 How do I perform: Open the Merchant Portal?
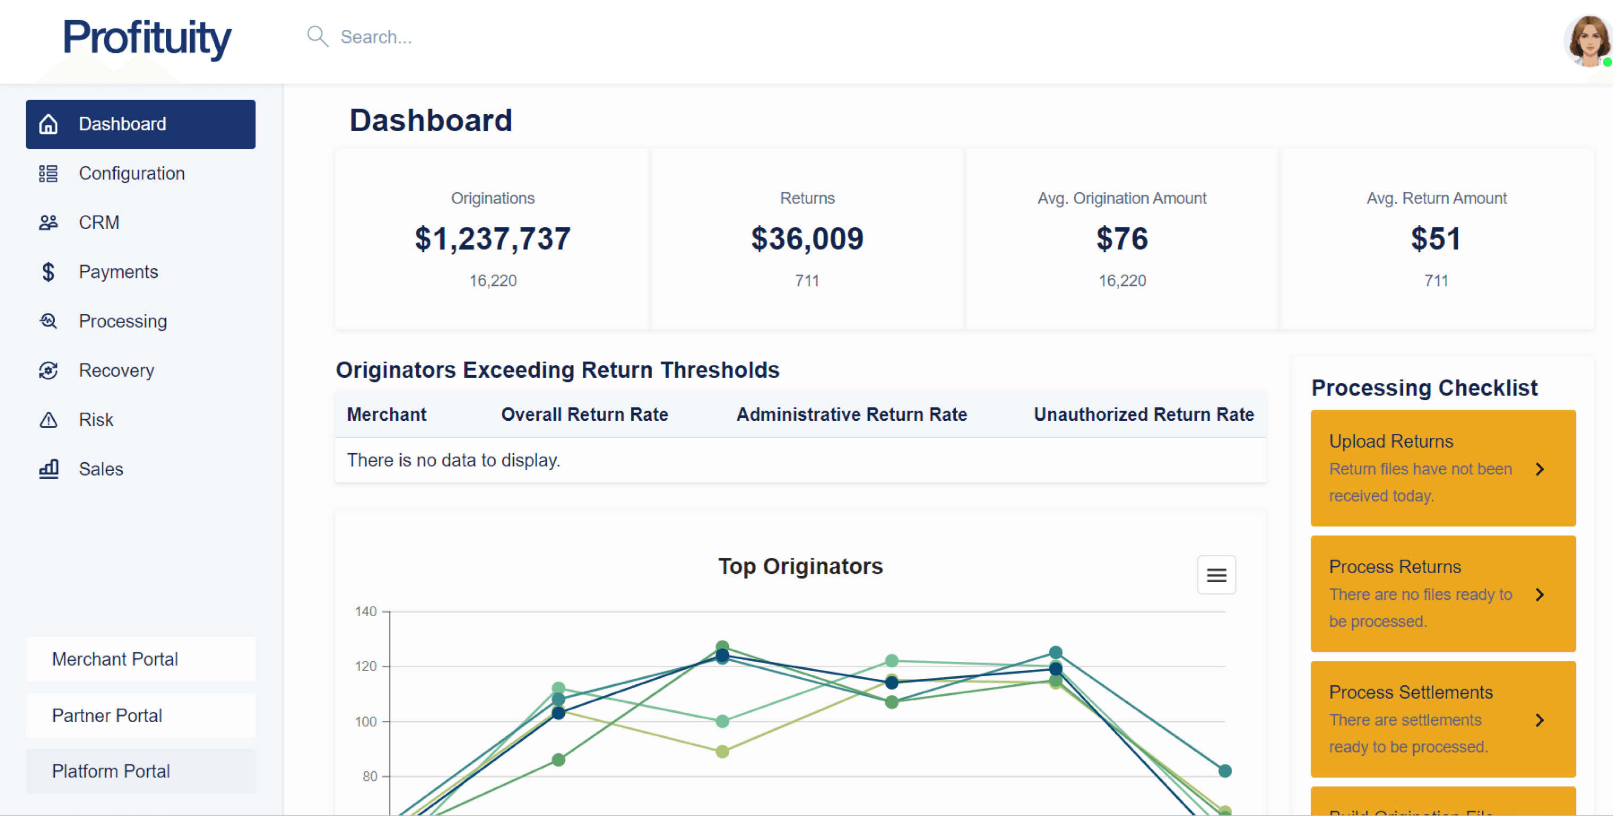coord(140,659)
